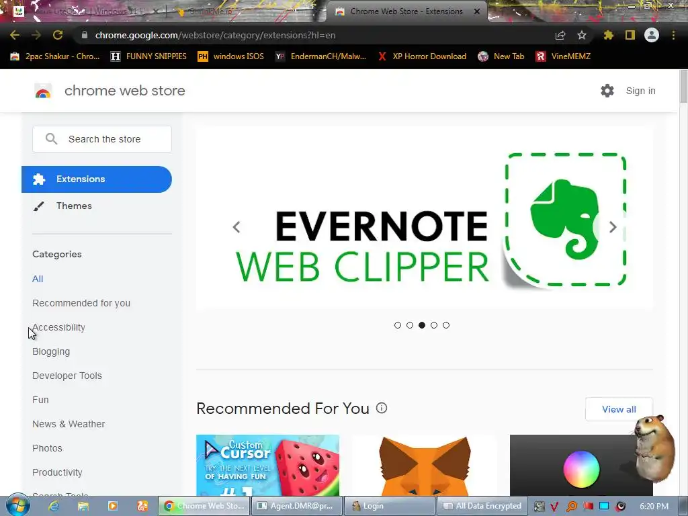This screenshot has height=516, width=688.
Task: Jump to the second carousel slide dot
Action: [410, 325]
